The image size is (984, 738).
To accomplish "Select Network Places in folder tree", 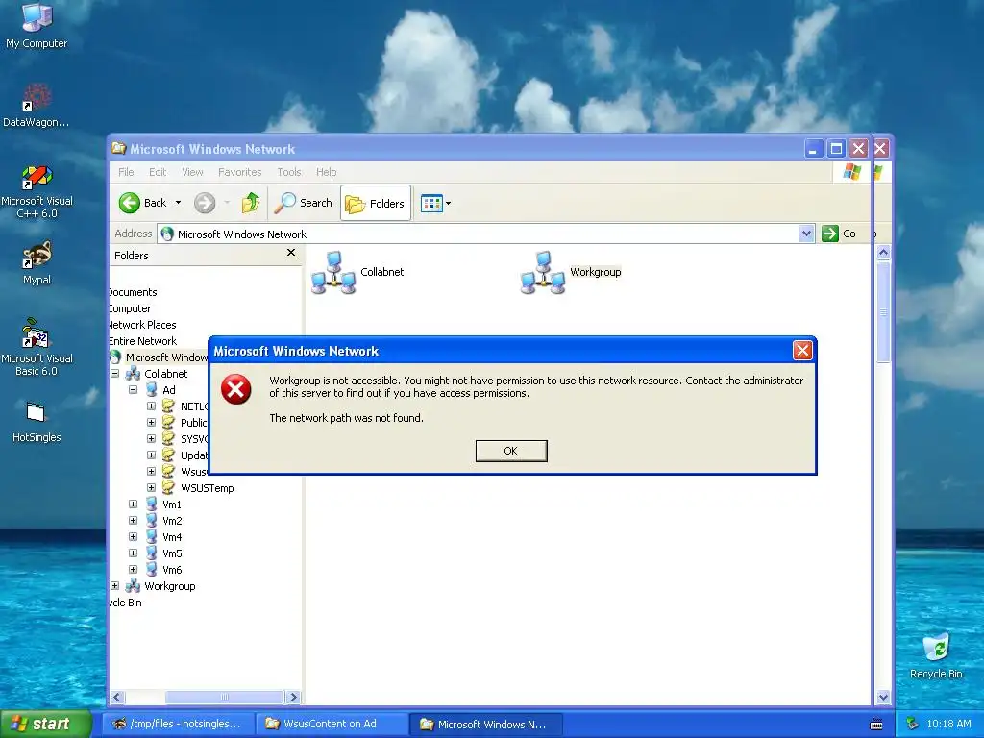I will 142,325.
